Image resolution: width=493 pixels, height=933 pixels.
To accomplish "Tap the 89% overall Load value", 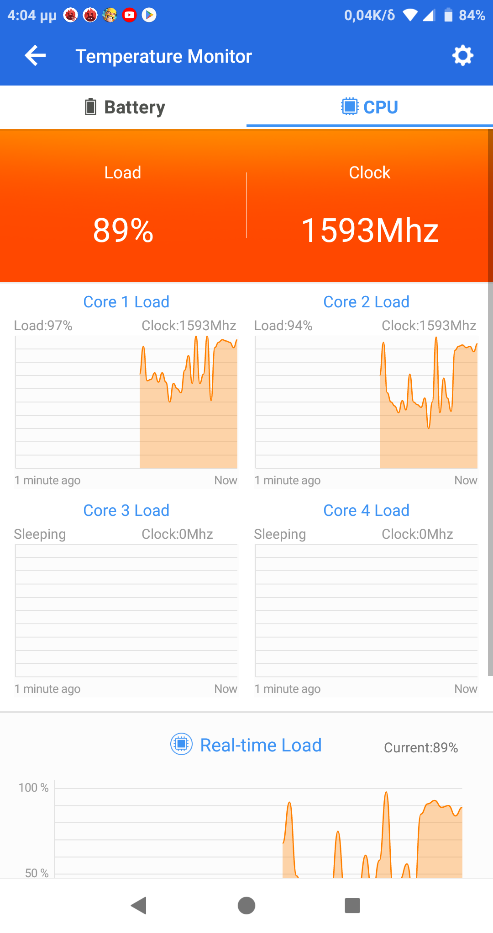I will [x=123, y=230].
